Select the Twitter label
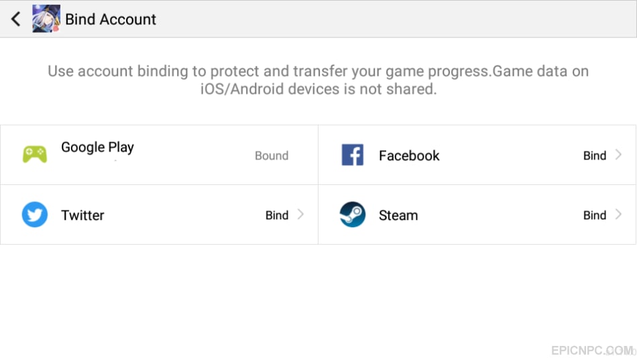 [83, 215]
